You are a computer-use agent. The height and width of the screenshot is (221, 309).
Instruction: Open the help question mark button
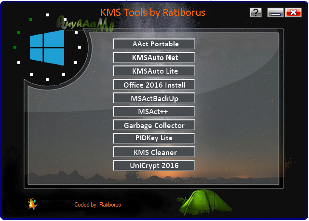[x=255, y=13]
